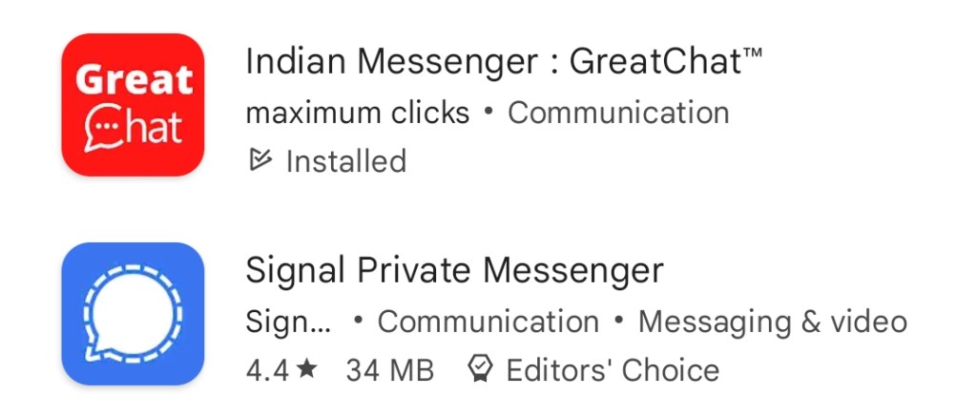This screenshot has width=977, height=417.
Task: Open Signal Private Messenger listing
Action: point(455,270)
